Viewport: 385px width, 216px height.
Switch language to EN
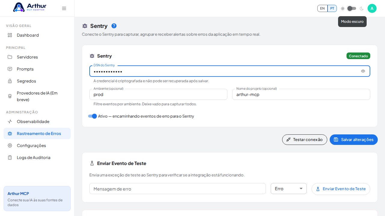(322, 8)
